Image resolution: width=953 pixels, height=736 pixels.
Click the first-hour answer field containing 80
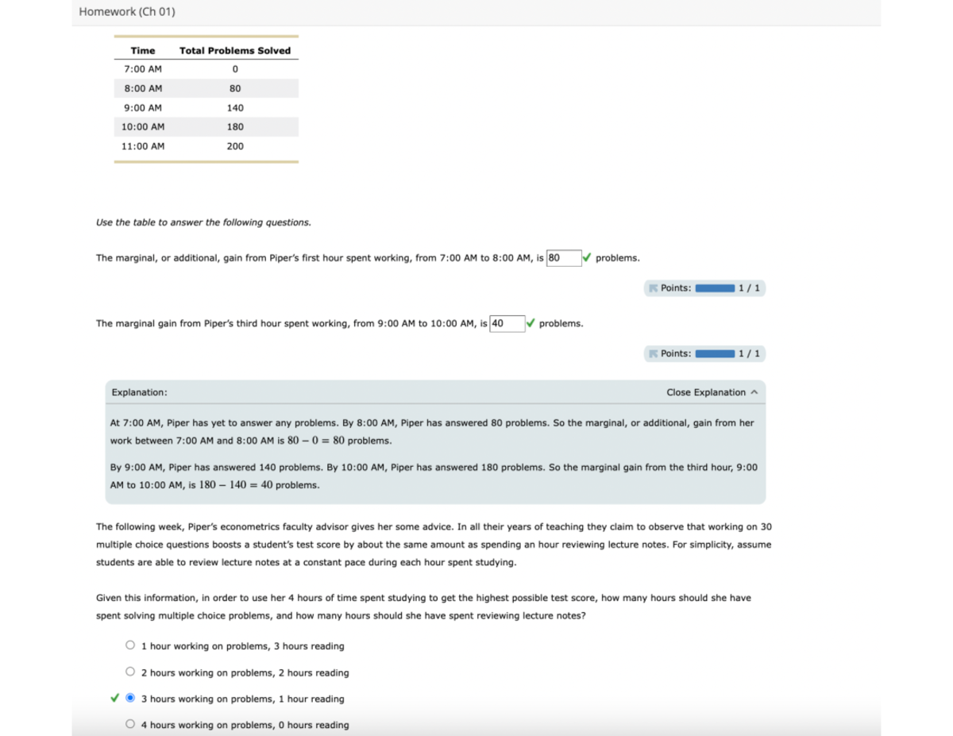(563, 257)
